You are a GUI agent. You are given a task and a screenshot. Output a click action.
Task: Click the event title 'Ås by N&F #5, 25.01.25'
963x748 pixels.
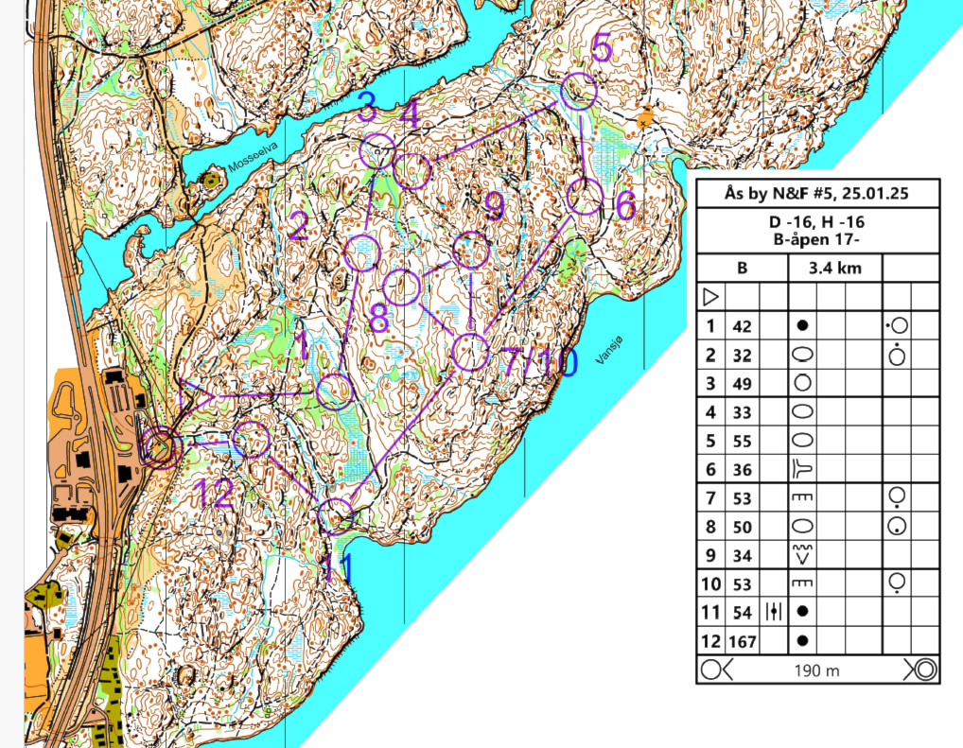[x=817, y=194]
